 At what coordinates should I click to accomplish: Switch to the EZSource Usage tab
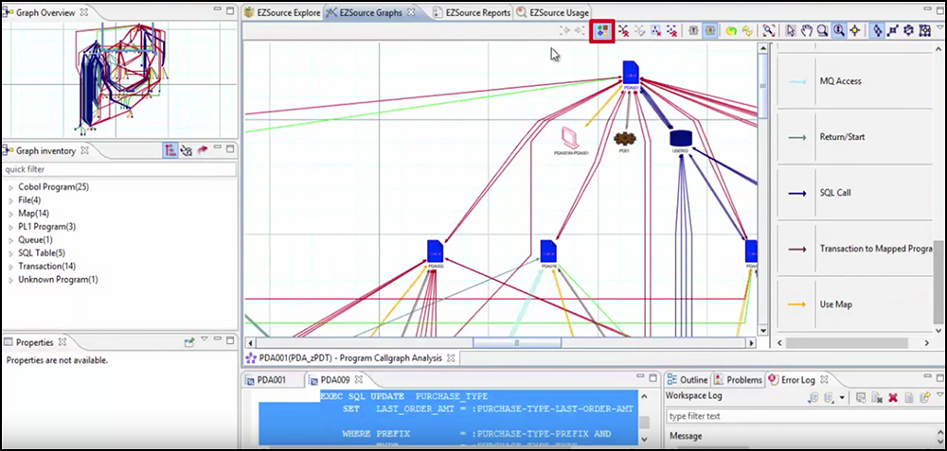pyautogui.click(x=553, y=12)
